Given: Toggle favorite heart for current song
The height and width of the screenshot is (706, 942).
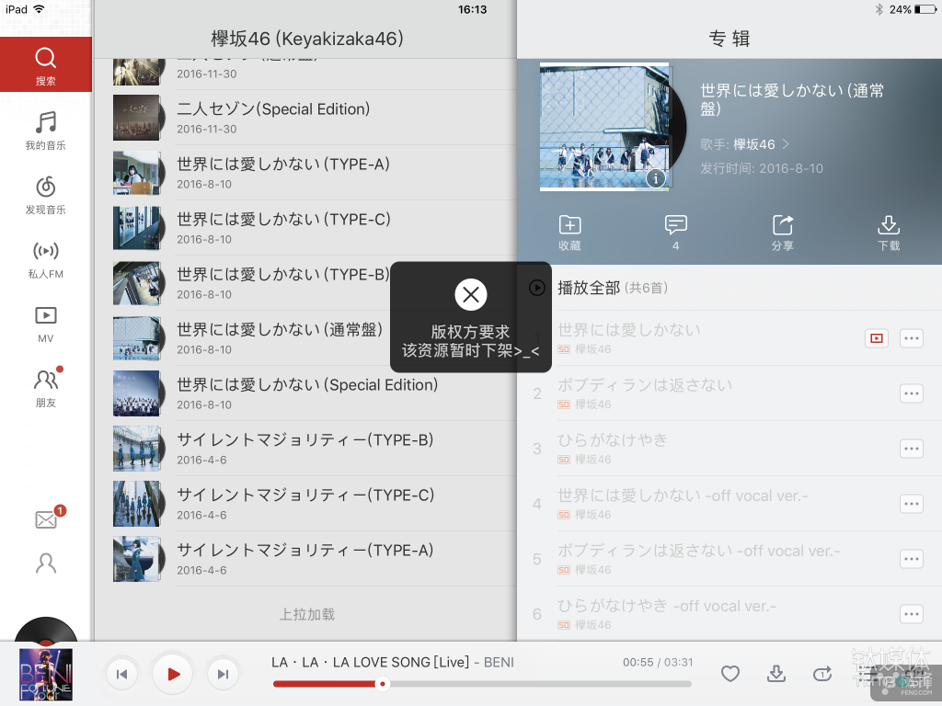Looking at the screenshot, I should [x=729, y=674].
